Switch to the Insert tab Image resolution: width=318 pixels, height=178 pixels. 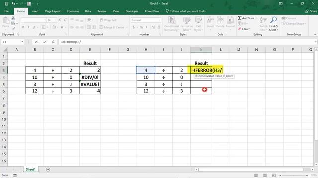click(35, 11)
